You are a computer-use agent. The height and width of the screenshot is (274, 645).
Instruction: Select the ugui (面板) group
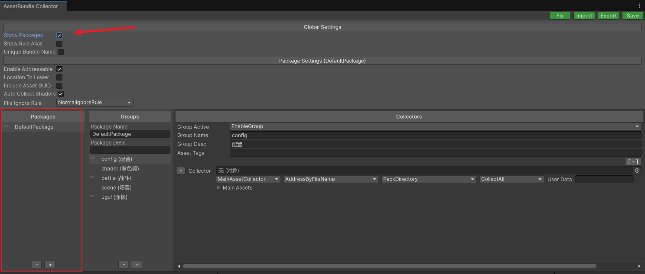(130, 197)
